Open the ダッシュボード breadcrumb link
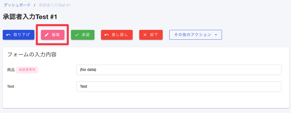Image resolution: width=291 pixels, height=113 pixels. pyautogui.click(x=17, y=5)
